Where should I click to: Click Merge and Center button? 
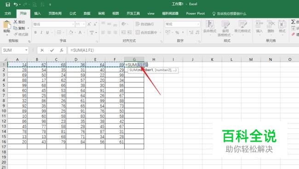tap(146, 32)
